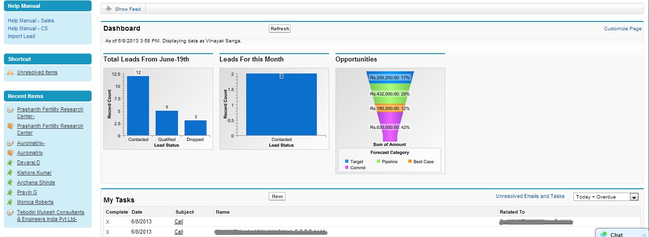Image resolution: width=649 pixels, height=237 pixels.
Task: Open Help Manual - CS
Action: click(28, 28)
